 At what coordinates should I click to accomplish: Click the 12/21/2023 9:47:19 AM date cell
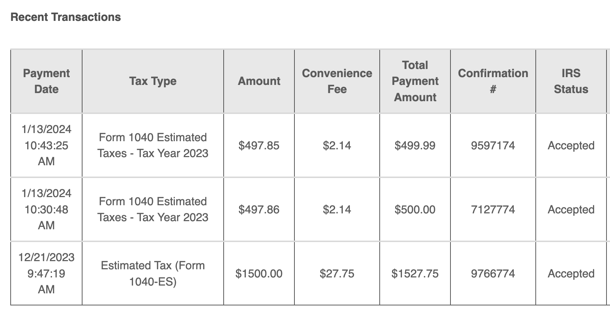point(46,274)
